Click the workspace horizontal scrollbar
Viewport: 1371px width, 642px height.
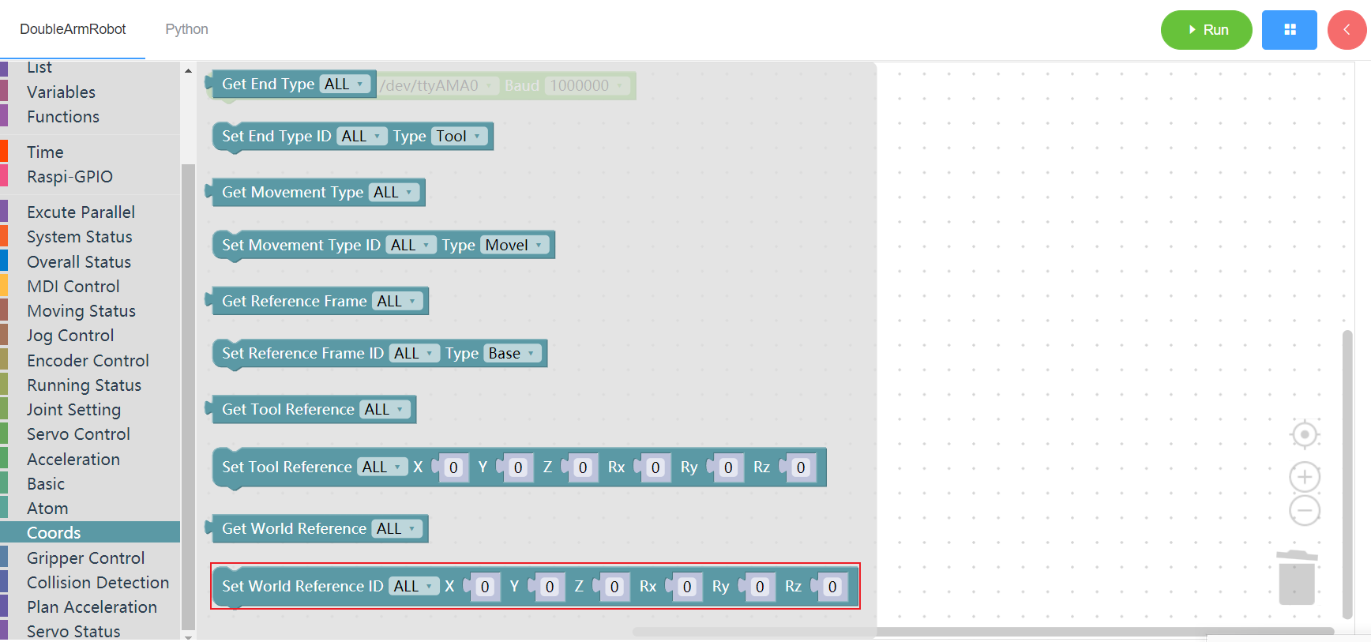point(983,631)
